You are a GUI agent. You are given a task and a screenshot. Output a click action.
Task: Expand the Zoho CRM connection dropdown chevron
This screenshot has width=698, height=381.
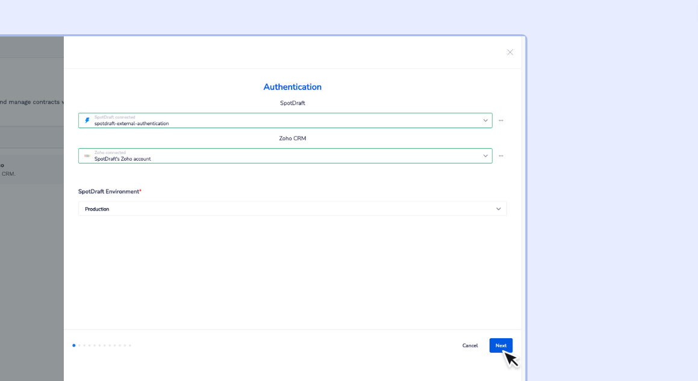pos(485,156)
